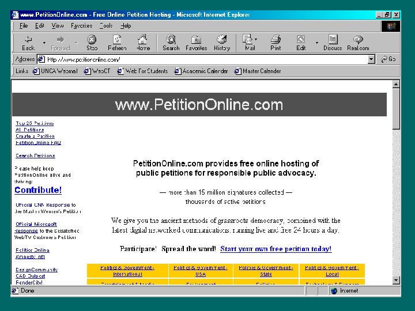Click the Real.com toolbar icon
The width and height of the screenshot is (415, 311).
click(x=358, y=43)
